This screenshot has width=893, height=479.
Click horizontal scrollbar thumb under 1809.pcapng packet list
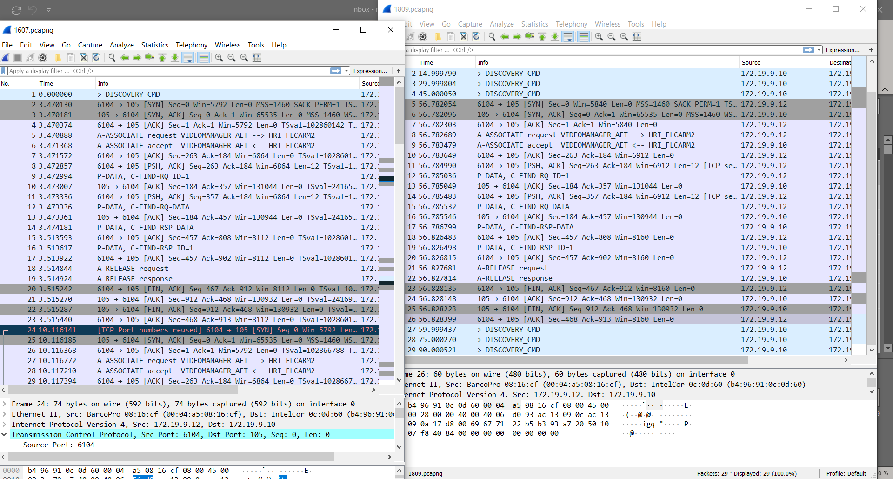pos(576,360)
